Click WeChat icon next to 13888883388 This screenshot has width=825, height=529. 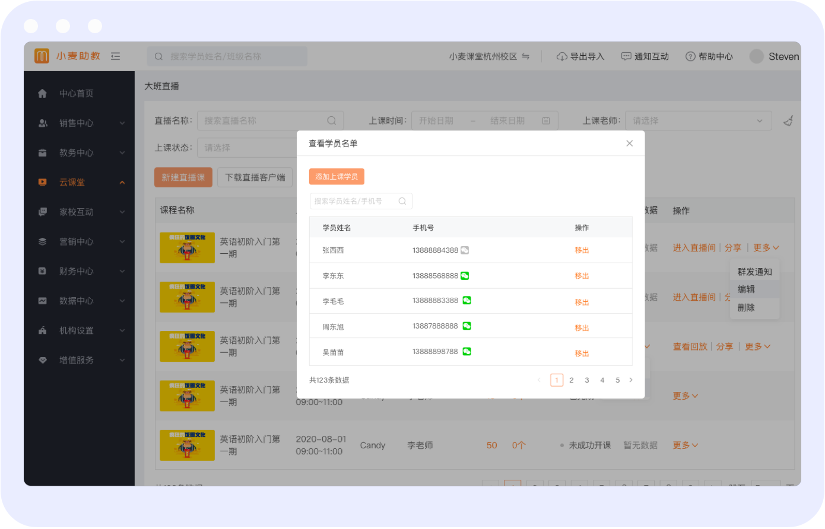tap(467, 301)
